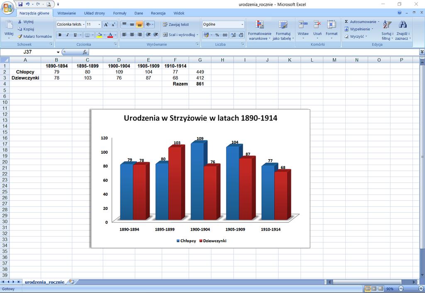Cut selection with Wytnij
Viewport: 425px width, 293px height.
coord(25,22)
